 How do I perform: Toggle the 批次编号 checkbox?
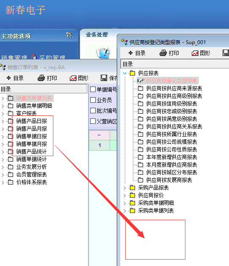(x=93, y=111)
